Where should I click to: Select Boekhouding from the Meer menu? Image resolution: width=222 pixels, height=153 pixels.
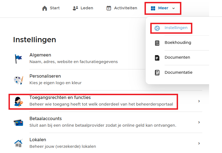pyautogui.click(x=178, y=43)
